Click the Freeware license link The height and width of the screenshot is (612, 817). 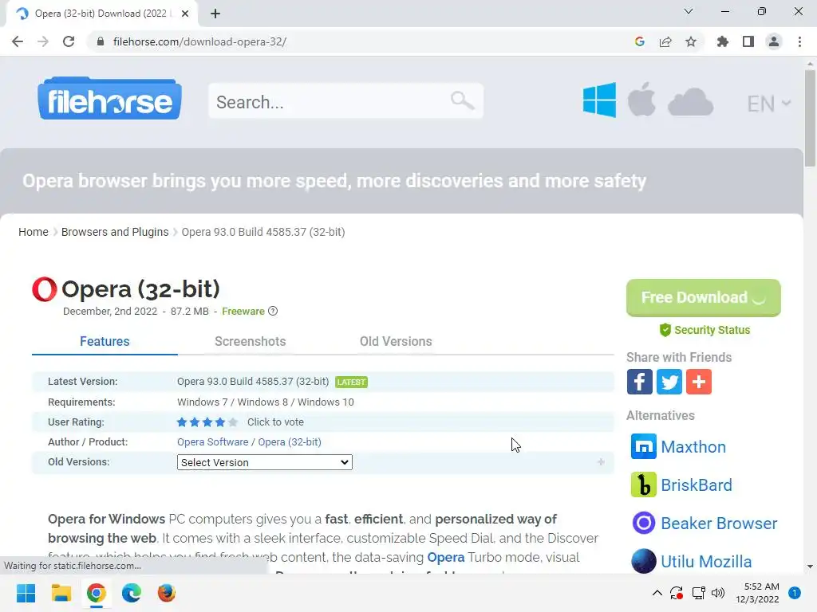pos(243,312)
